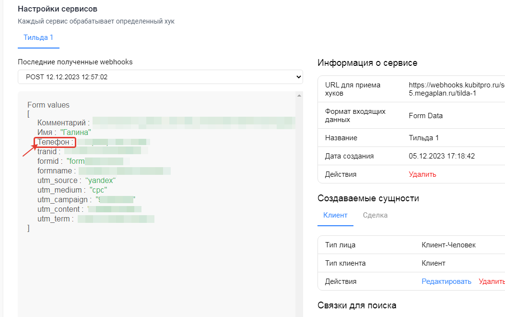The image size is (505, 317).
Task: Click the creation date 05.12.2023 17:18:42
Action: tap(443, 156)
